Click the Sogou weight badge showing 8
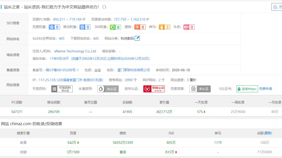 pyautogui.click(x=140, y=27)
